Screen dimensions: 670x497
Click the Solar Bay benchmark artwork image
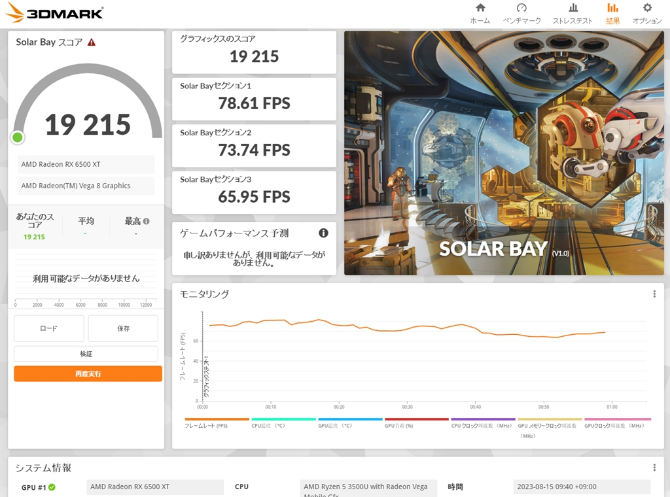504,153
